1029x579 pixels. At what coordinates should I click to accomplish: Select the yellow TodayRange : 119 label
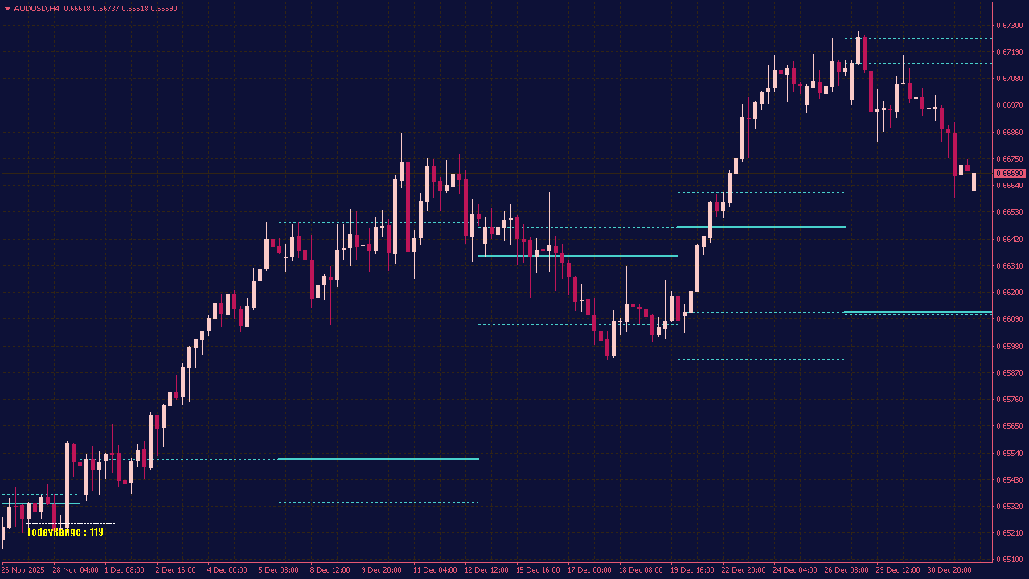tap(66, 531)
